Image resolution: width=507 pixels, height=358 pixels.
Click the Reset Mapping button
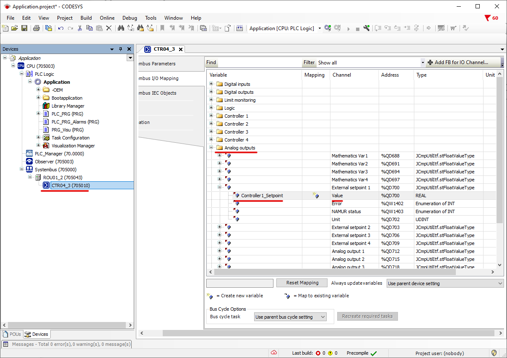pyautogui.click(x=302, y=283)
